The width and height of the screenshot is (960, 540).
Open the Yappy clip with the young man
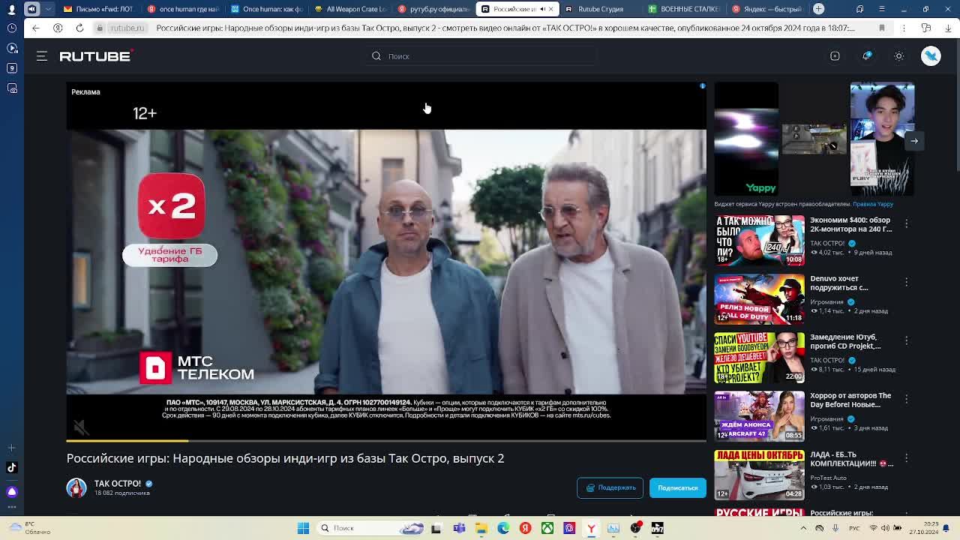tap(882, 139)
